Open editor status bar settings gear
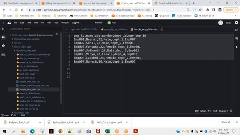240x135 pixels. tap(231, 111)
